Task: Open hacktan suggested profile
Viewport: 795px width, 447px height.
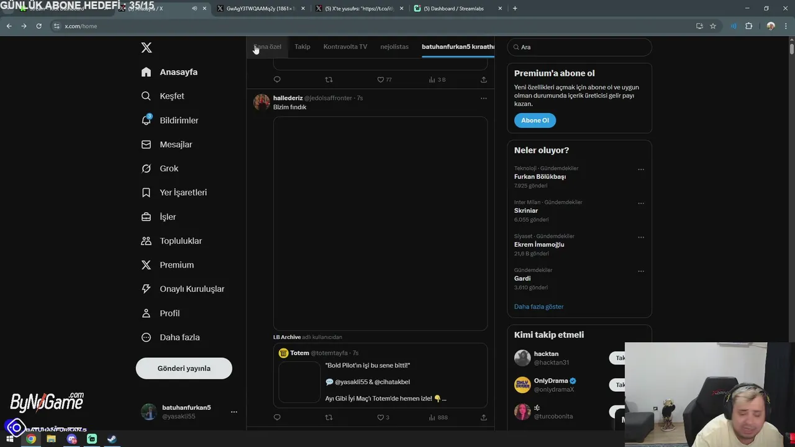Action: tap(546, 354)
